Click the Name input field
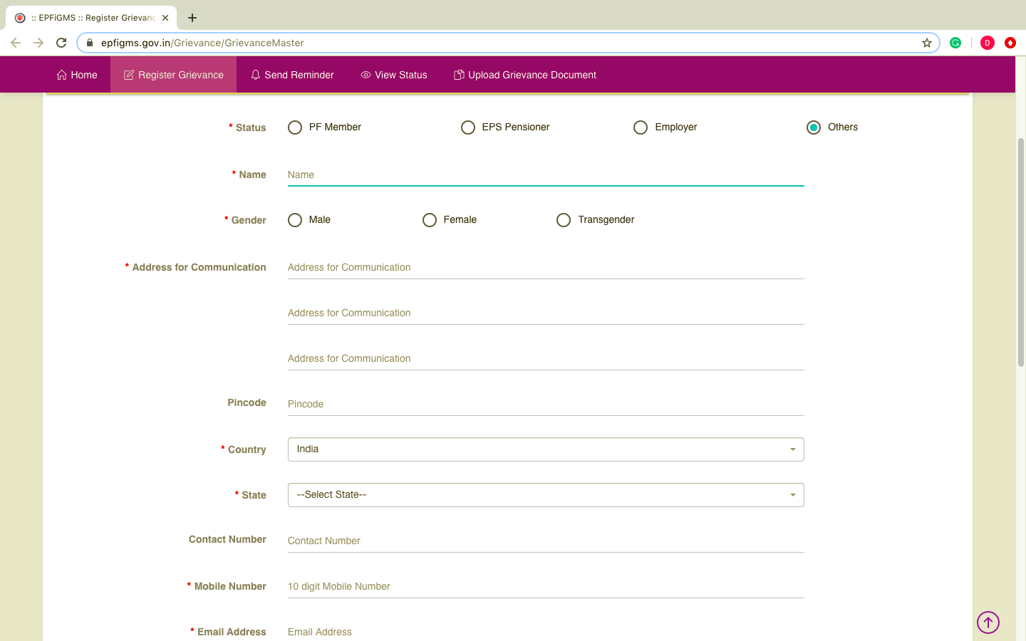 [546, 174]
